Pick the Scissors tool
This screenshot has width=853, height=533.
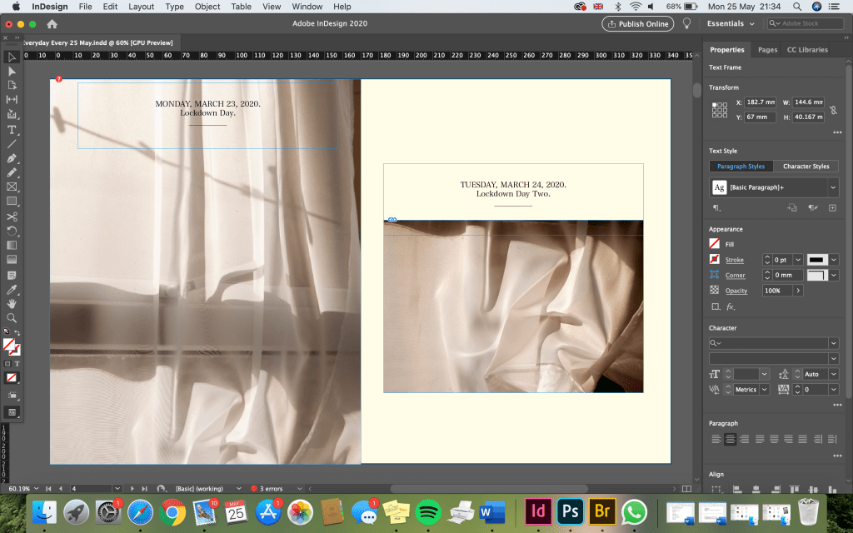pos(12,216)
